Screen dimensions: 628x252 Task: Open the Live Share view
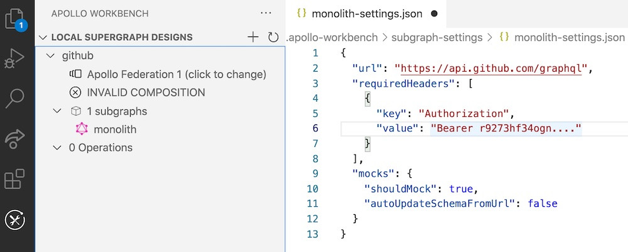[x=15, y=138]
